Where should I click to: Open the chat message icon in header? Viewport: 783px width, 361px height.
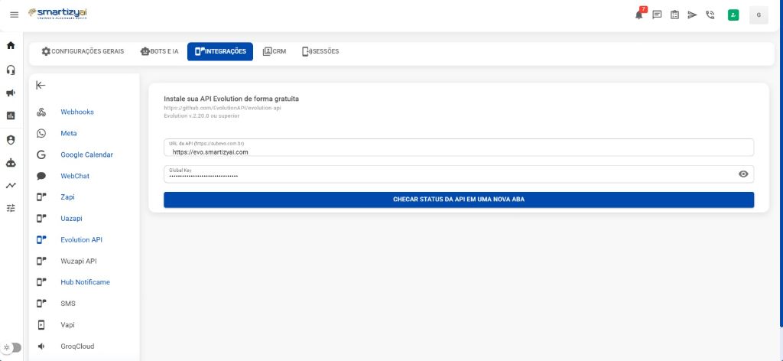657,15
